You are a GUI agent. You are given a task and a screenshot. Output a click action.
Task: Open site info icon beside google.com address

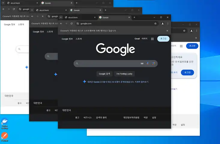click(78, 24)
